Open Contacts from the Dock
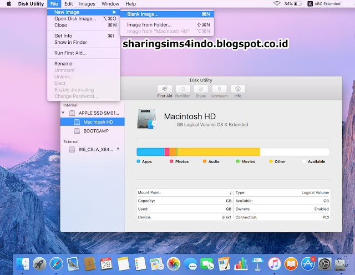Viewport: 355px width, 275px height. (x=90, y=264)
